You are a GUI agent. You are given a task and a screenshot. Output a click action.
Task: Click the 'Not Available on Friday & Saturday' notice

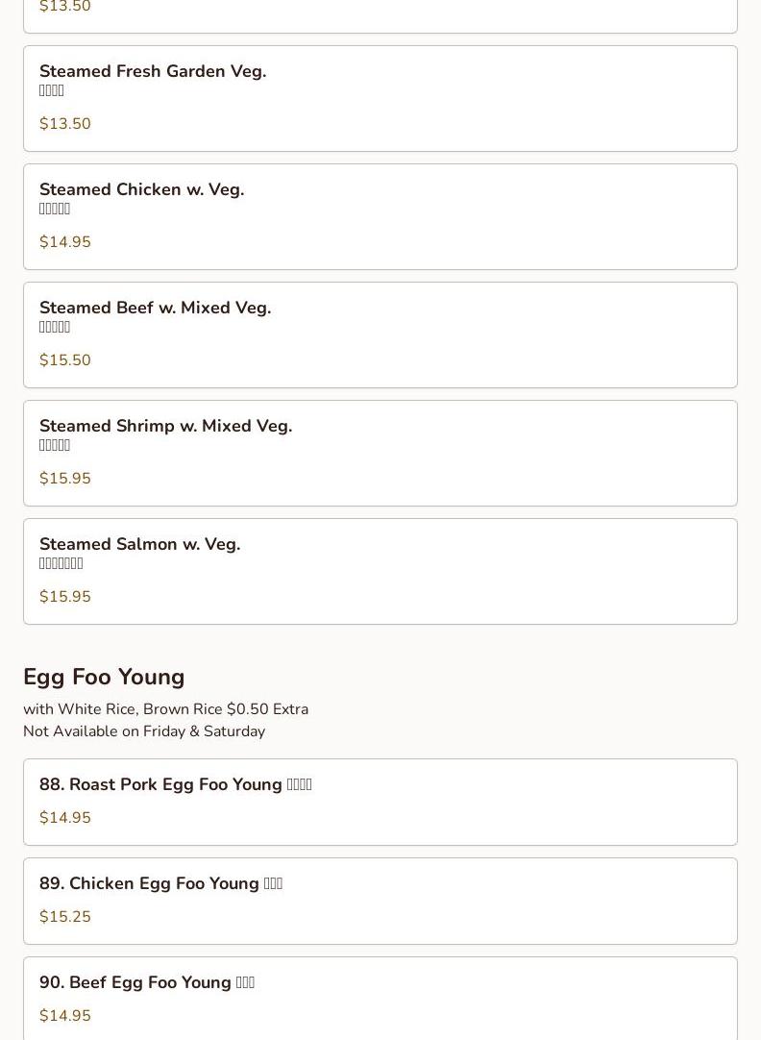point(144,731)
